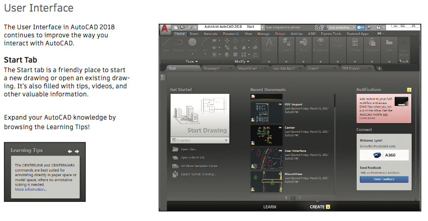This screenshot has height=221, width=428.
Task: Select the Rotate tool in Modify panel
Action: [235, 40]
